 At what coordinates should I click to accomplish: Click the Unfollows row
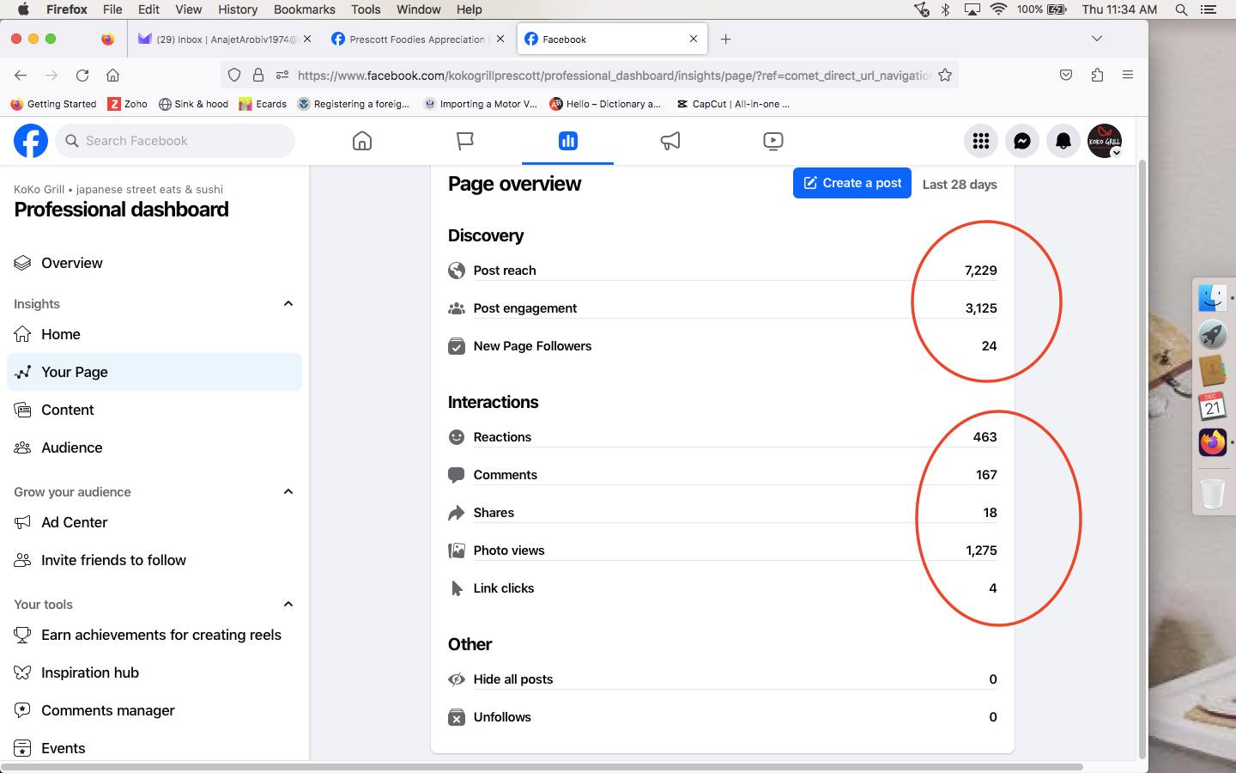(723, 717)
